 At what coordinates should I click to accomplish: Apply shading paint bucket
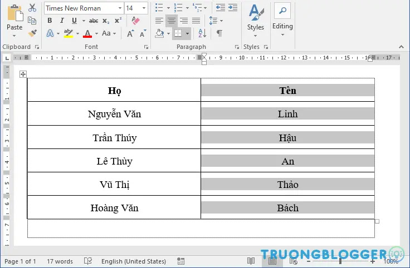pyautogui.click(x=159, y=33)
